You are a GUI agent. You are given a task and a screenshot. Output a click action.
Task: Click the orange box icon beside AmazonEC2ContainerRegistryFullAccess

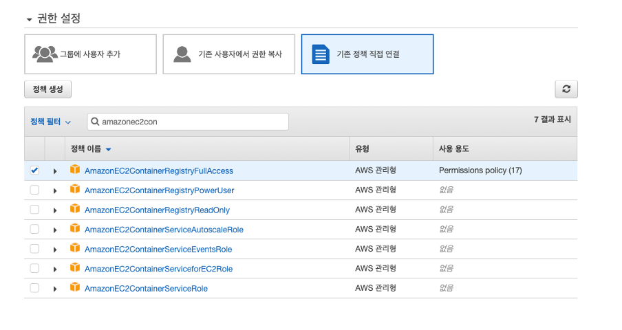pos(75,170)
